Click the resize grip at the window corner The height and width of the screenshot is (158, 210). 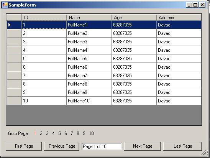tap(204, 153)
